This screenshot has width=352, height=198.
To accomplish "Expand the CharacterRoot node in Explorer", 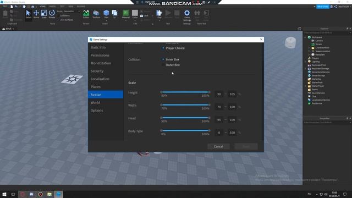I will 309,48.
